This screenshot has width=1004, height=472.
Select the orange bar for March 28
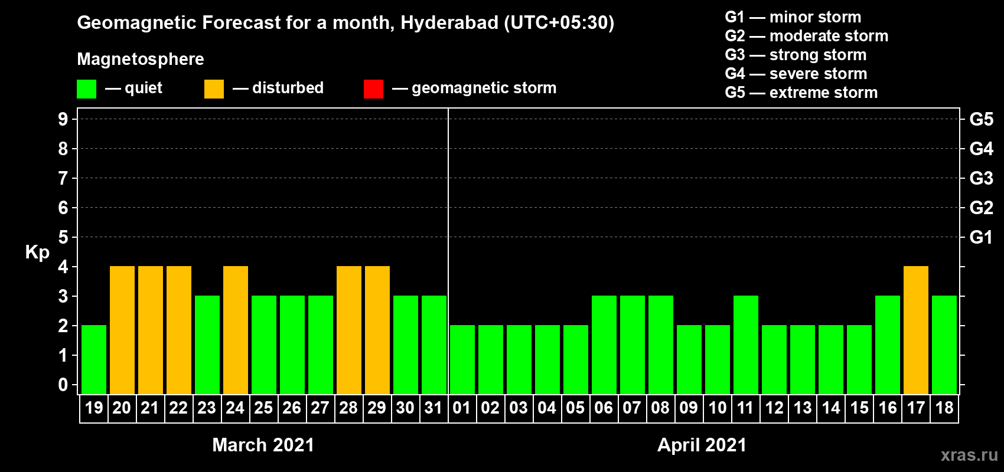point(349,330)
